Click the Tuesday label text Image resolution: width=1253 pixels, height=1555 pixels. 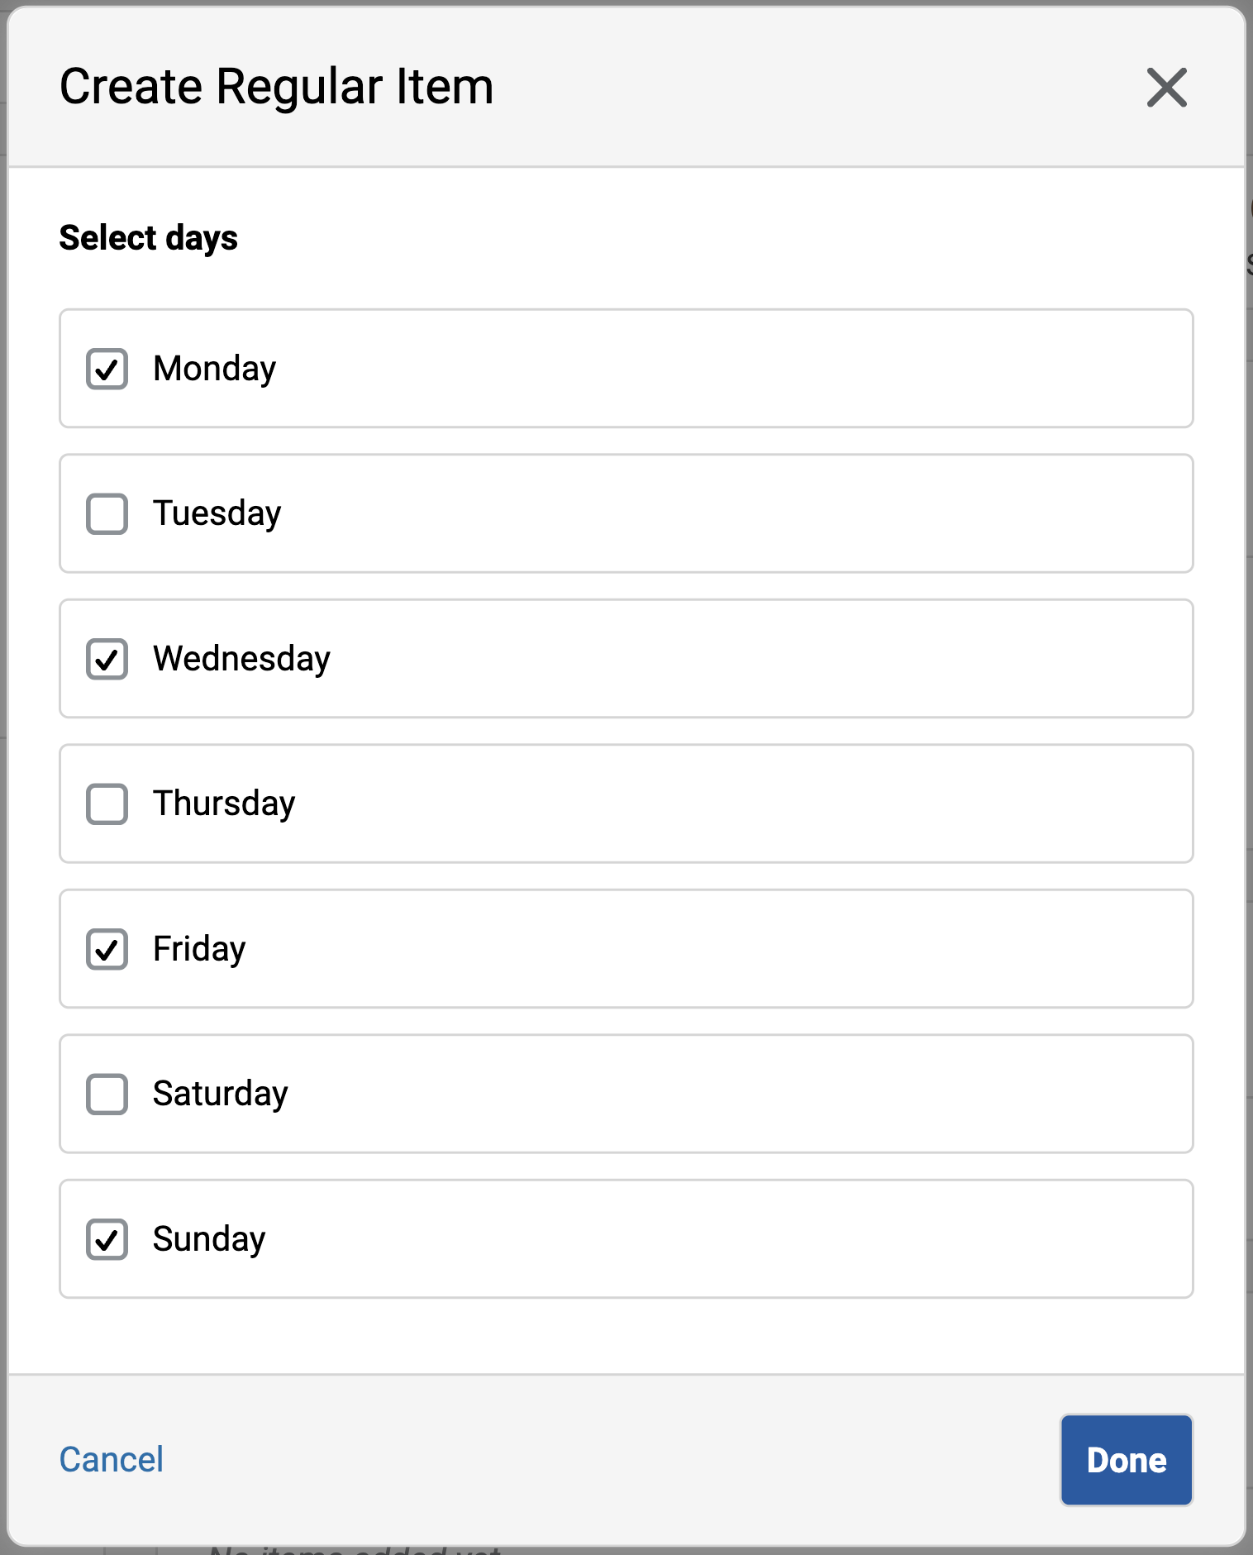pos(217,513)
